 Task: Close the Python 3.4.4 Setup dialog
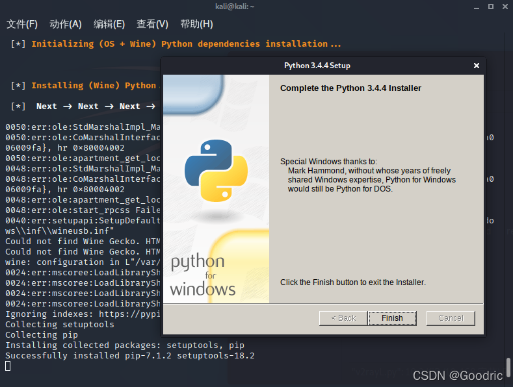click(x=477, y=66)
